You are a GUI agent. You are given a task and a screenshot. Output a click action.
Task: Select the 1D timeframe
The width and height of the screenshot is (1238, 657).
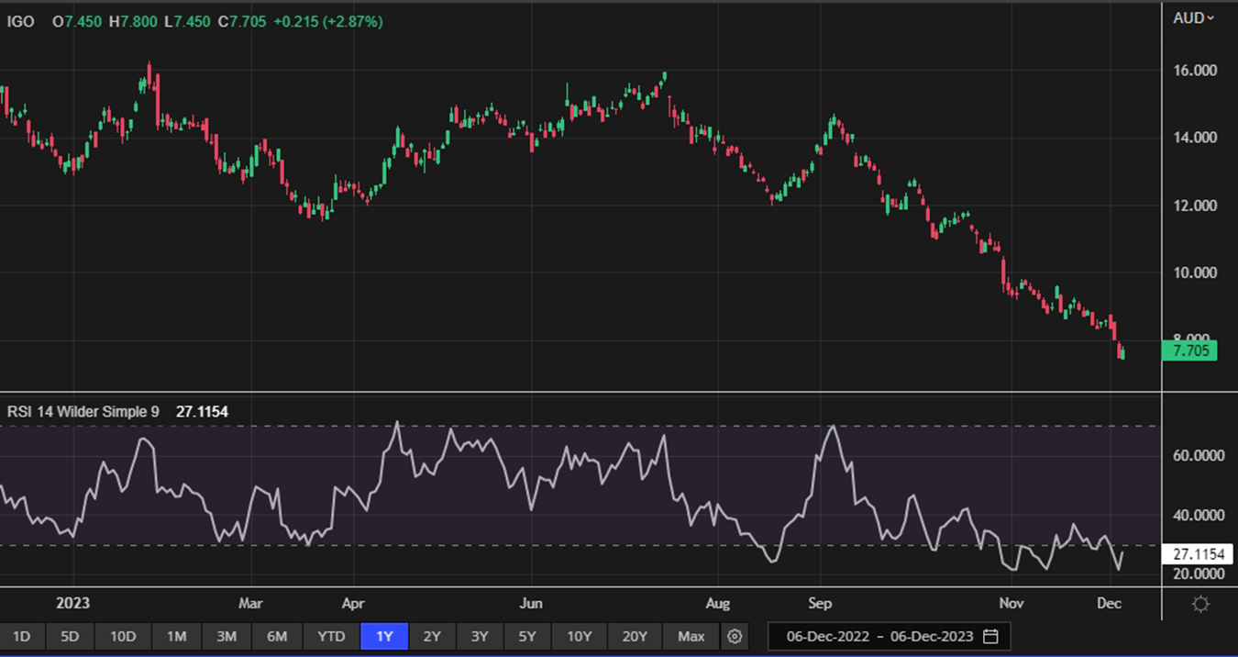click(x=21, y=636)
